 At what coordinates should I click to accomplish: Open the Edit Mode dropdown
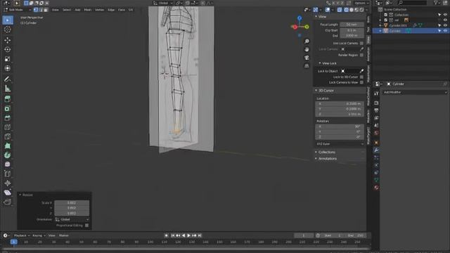point(18,10)
